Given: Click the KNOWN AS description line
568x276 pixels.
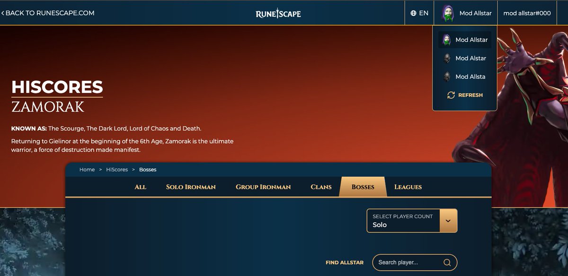Looking at the screenshot, I should 106,129.
